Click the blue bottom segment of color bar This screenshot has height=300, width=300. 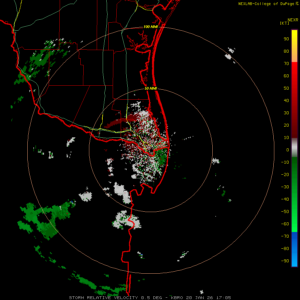pyautogui.click(x=294, y=249)
